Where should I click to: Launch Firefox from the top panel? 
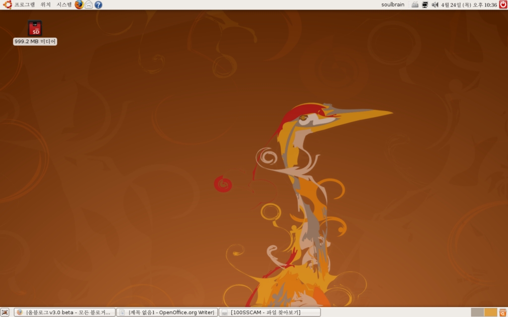tap(79, 4)
